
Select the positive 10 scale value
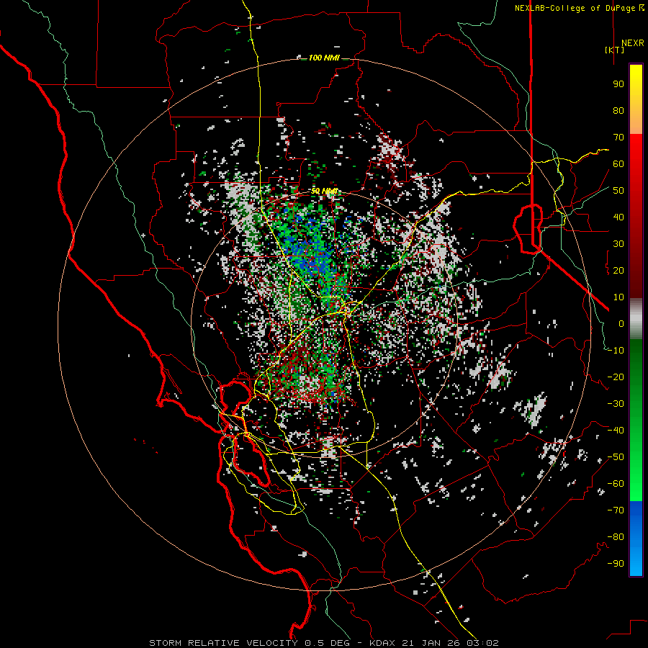[x=618, y=297]
